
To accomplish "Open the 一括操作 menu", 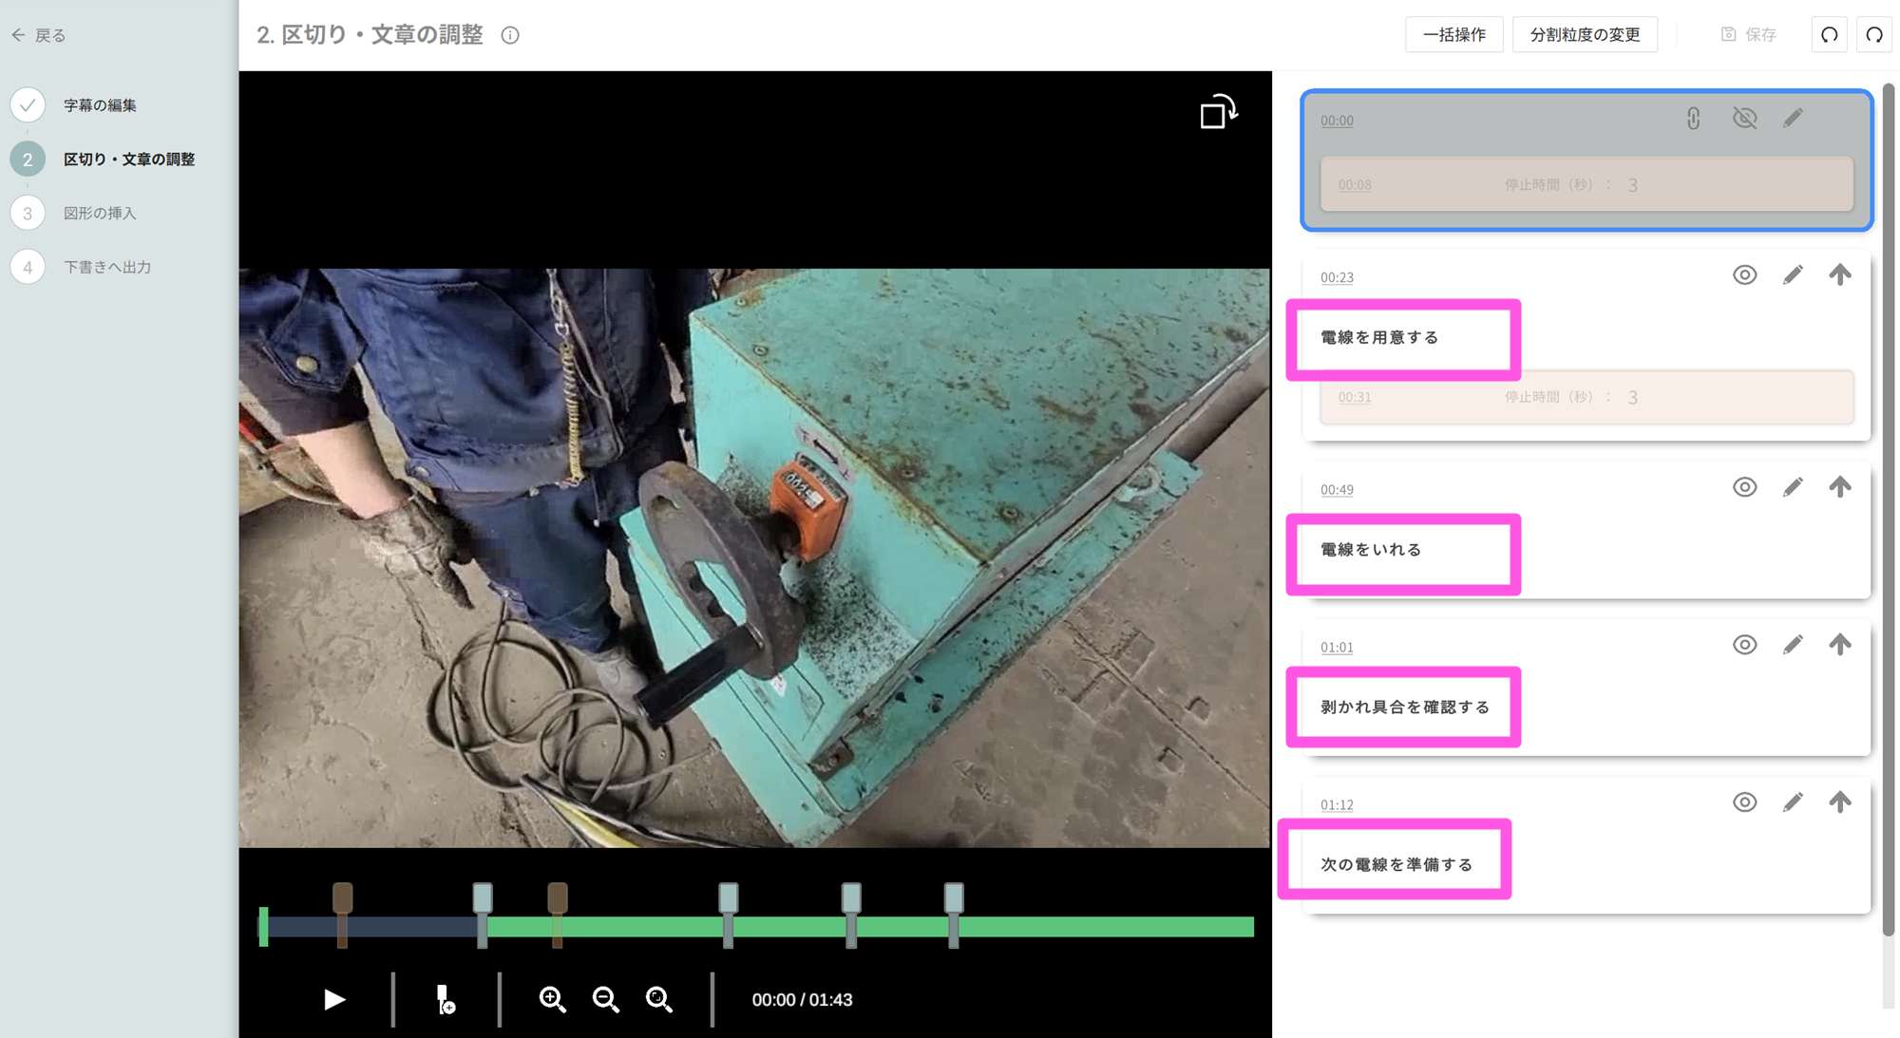I will click(x=1453, y=35).
